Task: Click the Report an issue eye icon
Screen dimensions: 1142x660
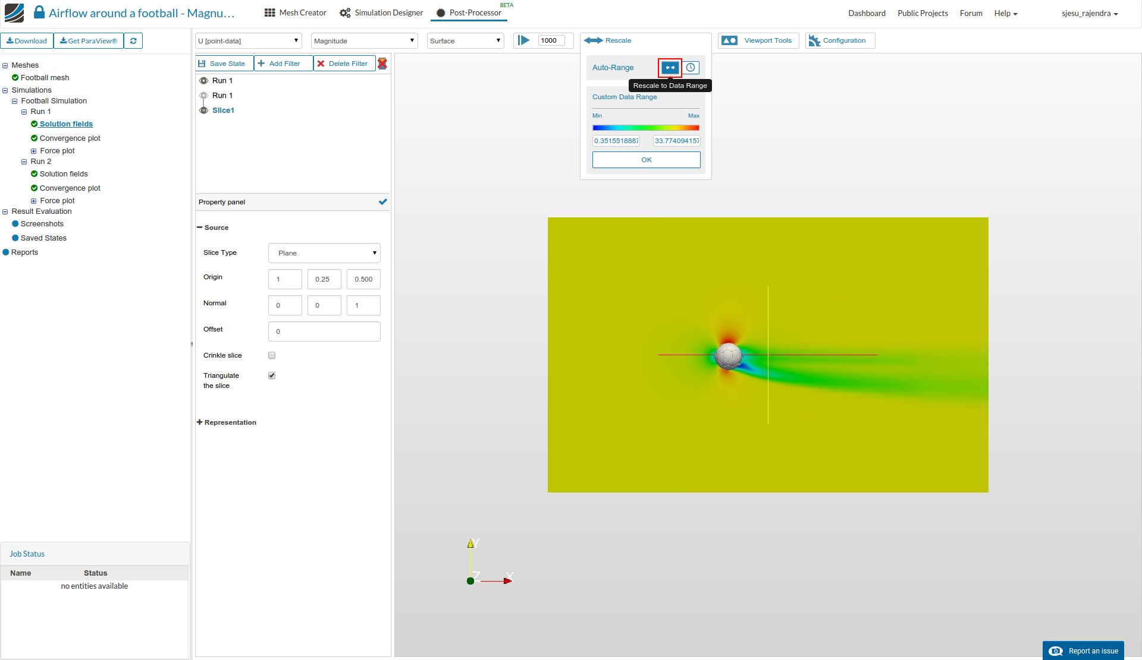Action: point(1055,651)
